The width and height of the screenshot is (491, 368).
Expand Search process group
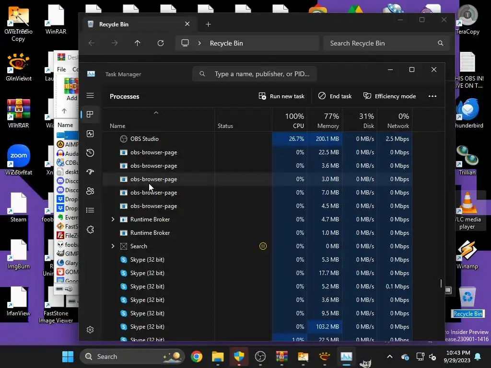[x=113, y=246]
